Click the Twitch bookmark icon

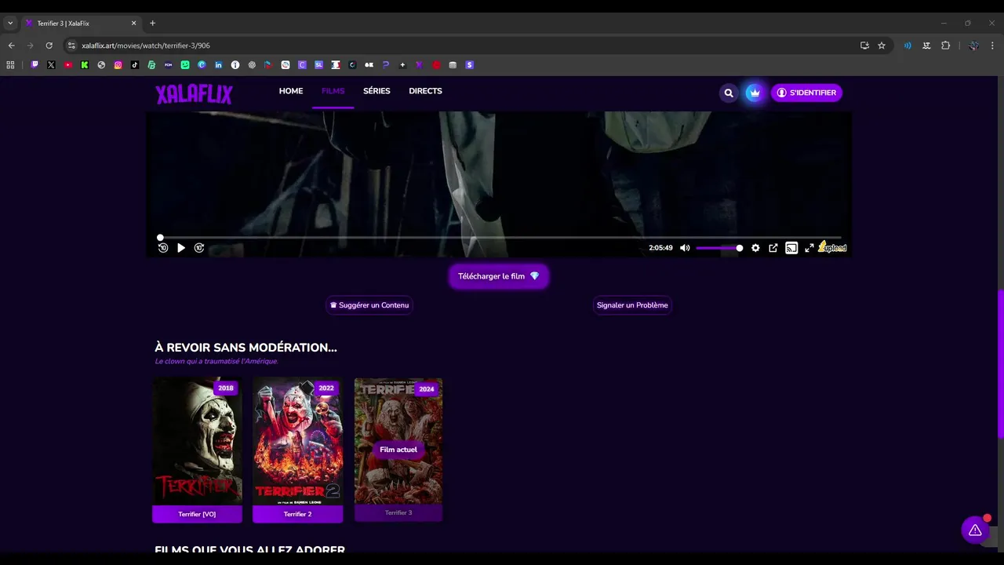pos(35,65)
